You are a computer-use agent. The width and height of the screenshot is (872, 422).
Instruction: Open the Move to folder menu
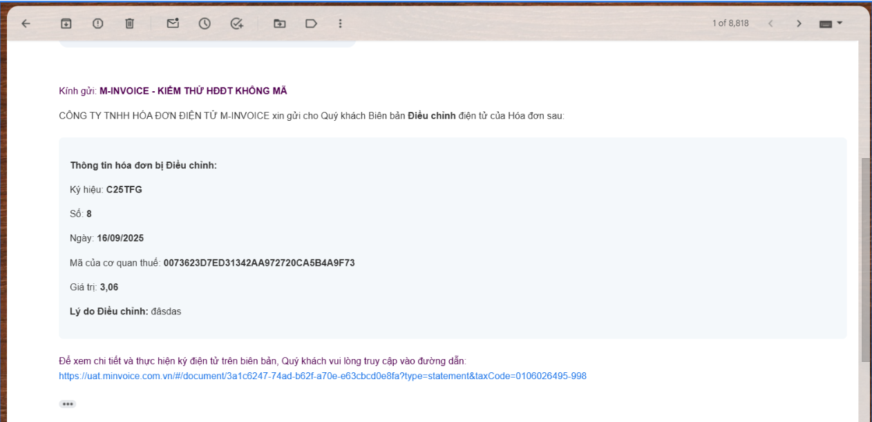(x=279, y=23)
